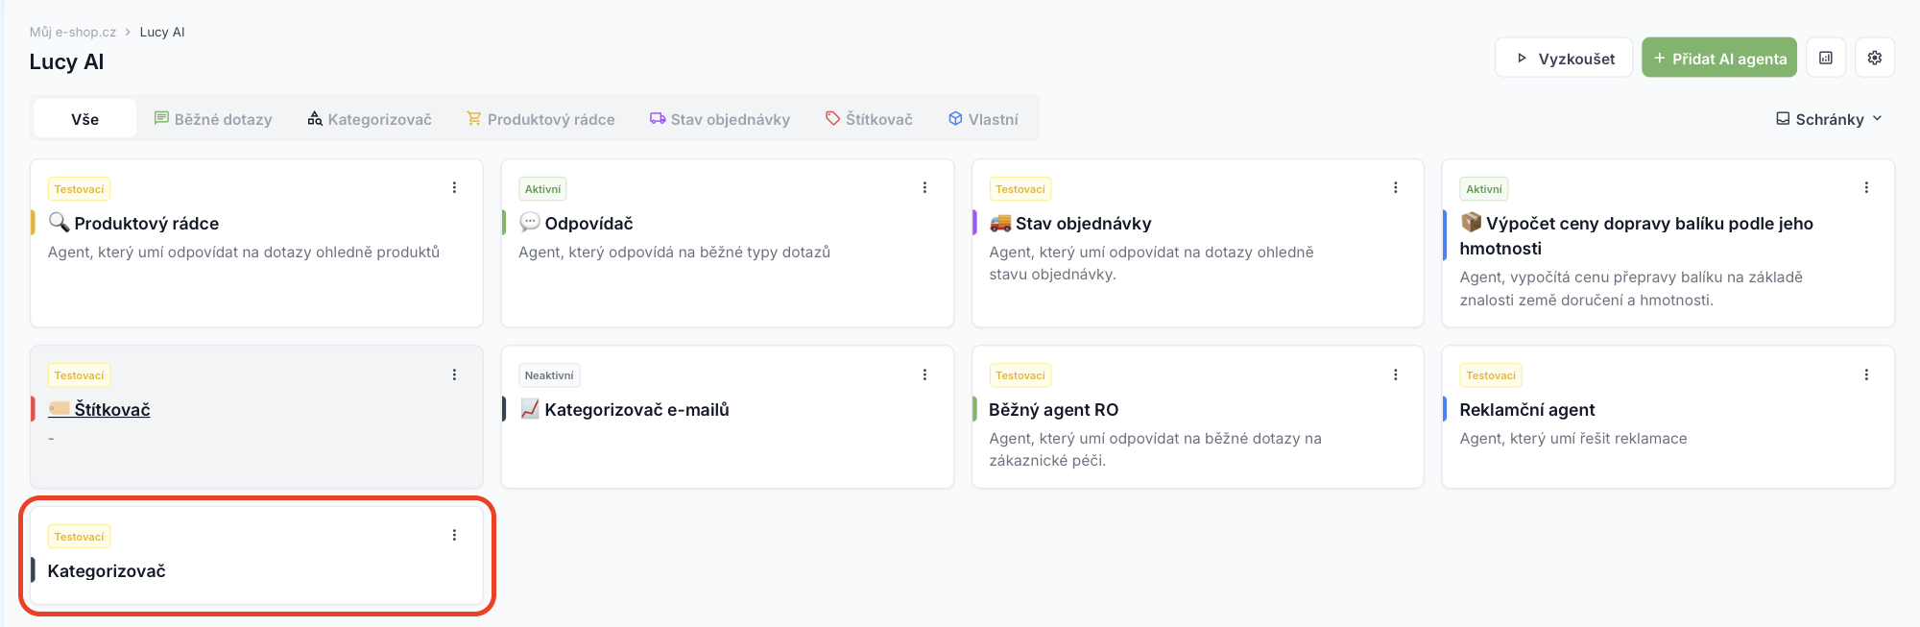Viewport: 1920px width, 627px height.
Task: Open three-dot menu on Běžný agent RO card
Action: tap(1396, 374)
